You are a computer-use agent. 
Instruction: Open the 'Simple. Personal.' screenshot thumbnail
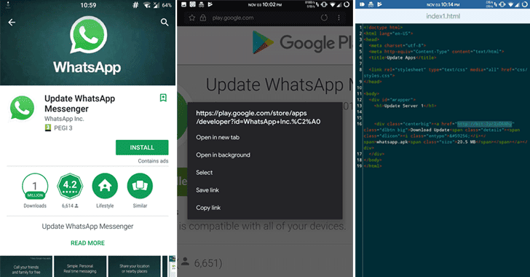[x=80, y=267]
